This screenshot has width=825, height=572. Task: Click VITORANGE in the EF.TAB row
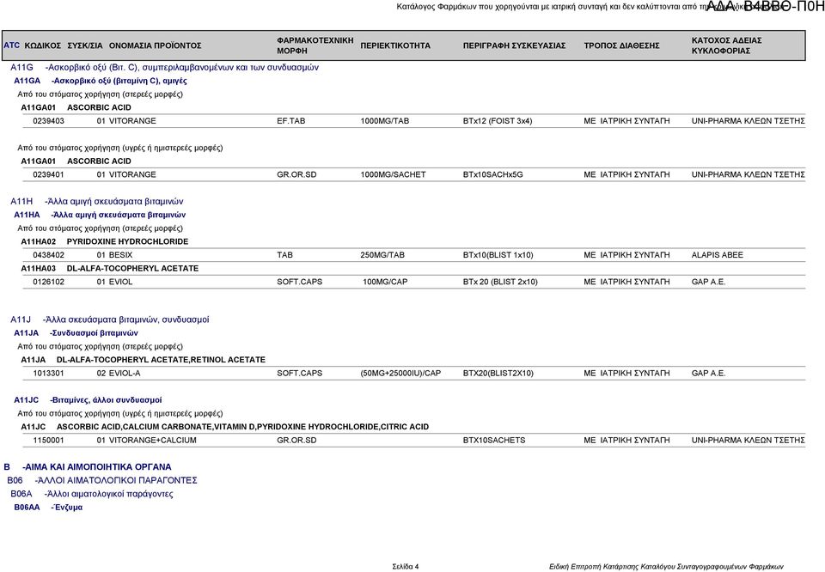click(x=132, y=121)
